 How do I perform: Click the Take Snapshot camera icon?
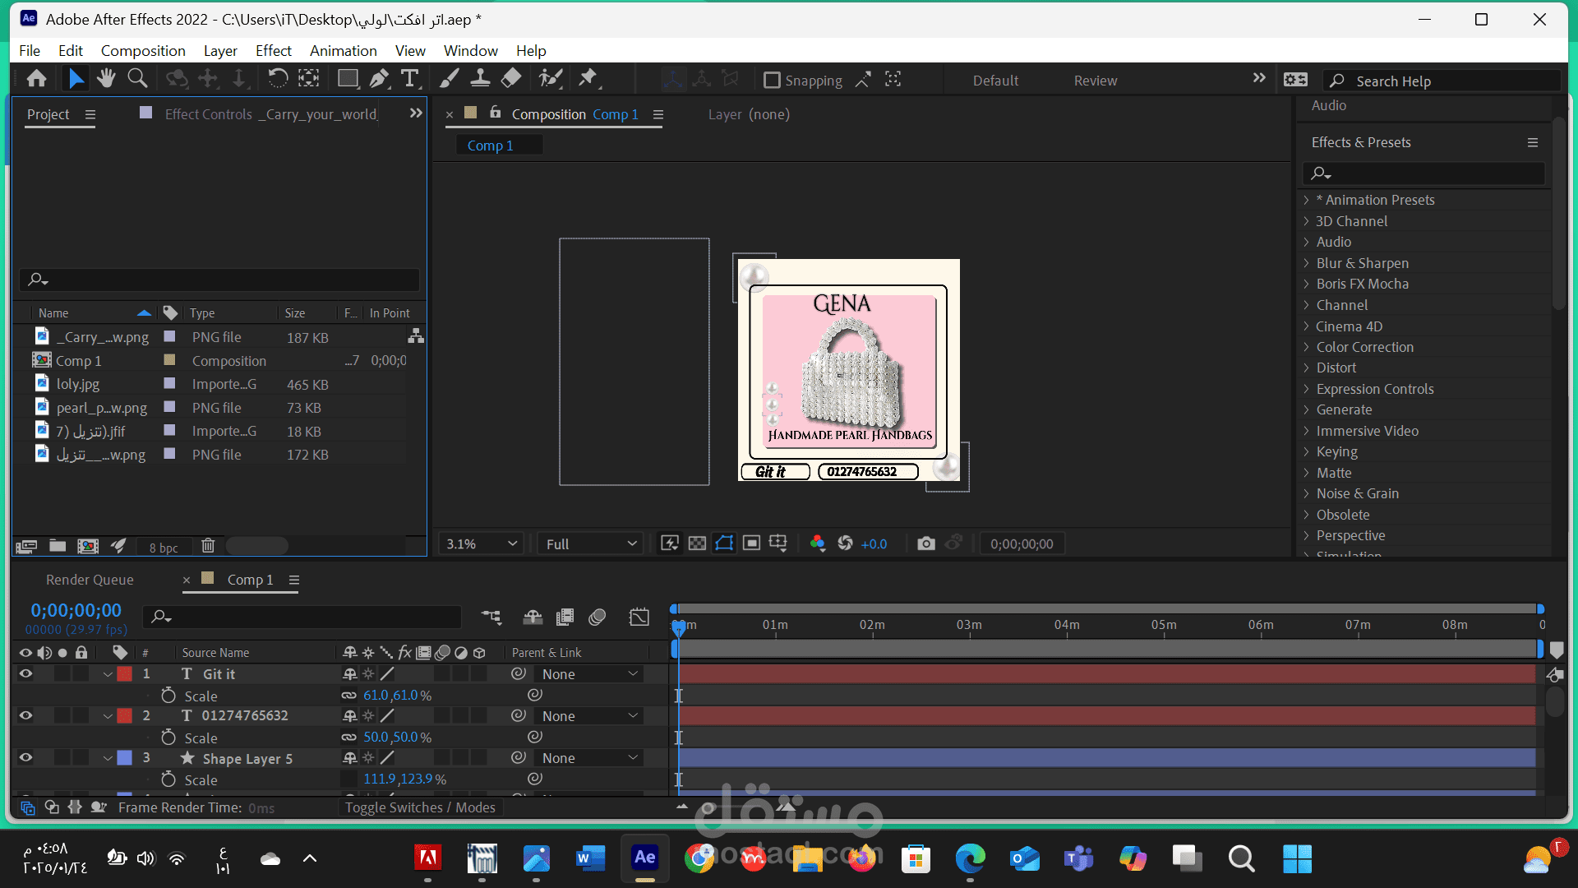point(926,543)
